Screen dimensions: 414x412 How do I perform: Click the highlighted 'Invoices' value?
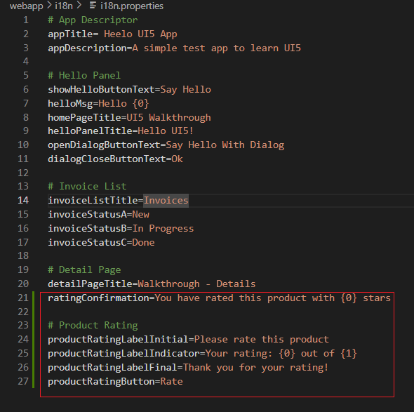pos(166,201)
